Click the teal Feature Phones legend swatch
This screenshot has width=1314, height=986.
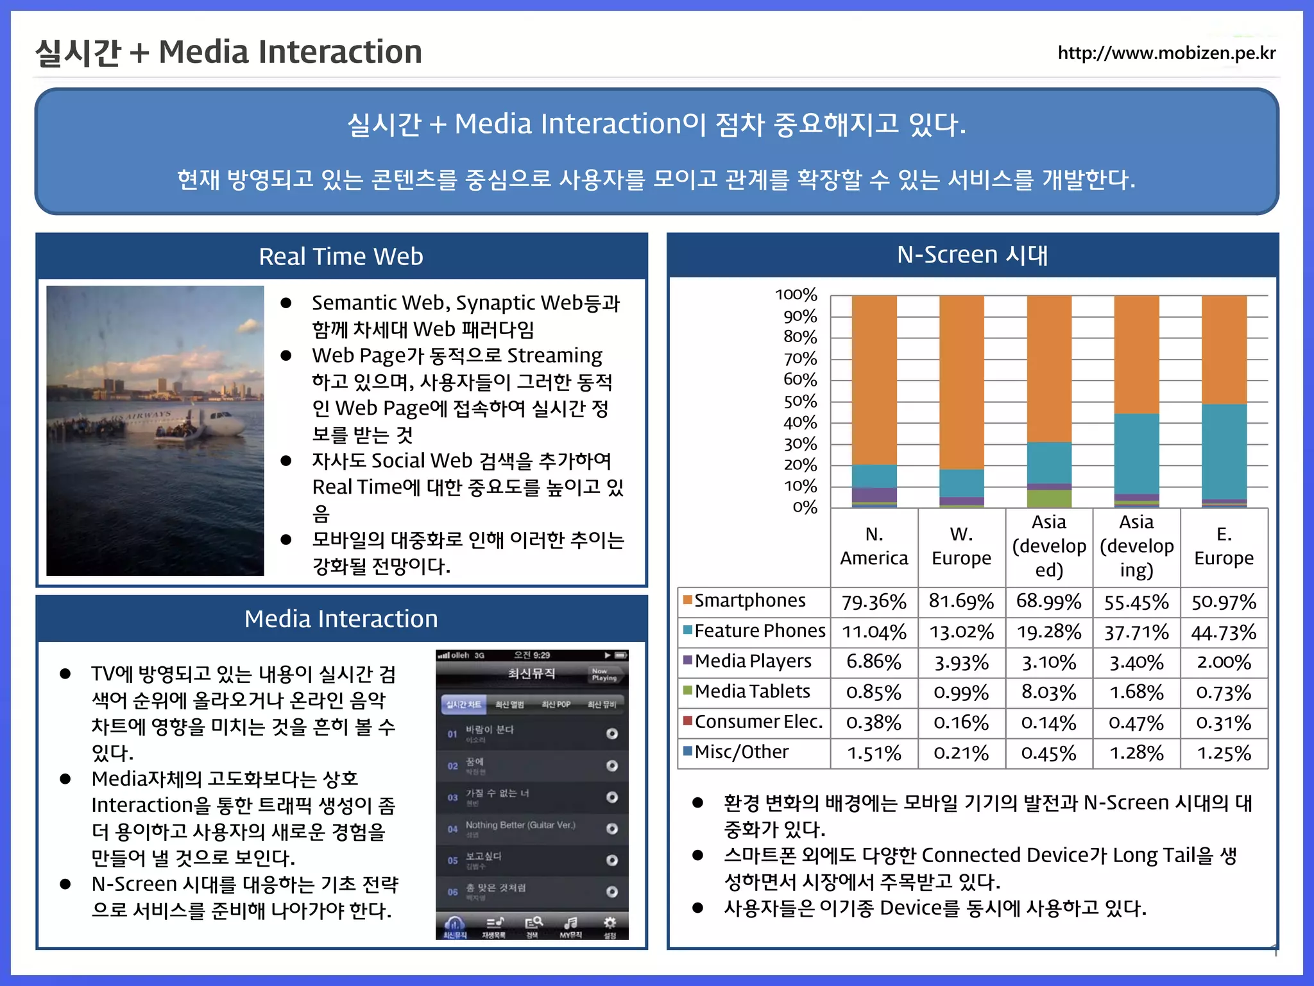click(688, 630)
